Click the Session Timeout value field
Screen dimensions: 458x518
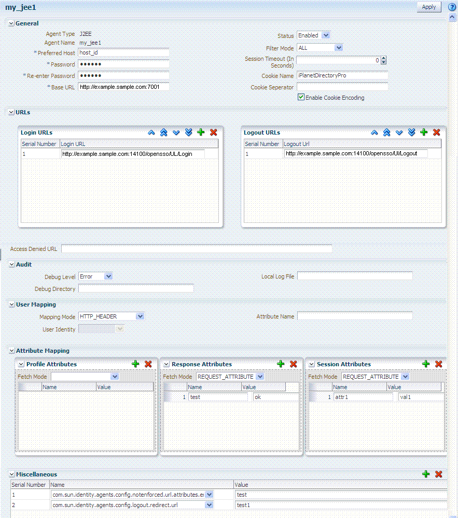point(339,60)
